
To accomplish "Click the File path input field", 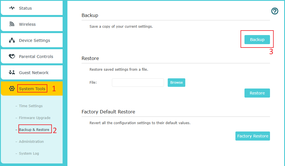I will coord(138,83).
